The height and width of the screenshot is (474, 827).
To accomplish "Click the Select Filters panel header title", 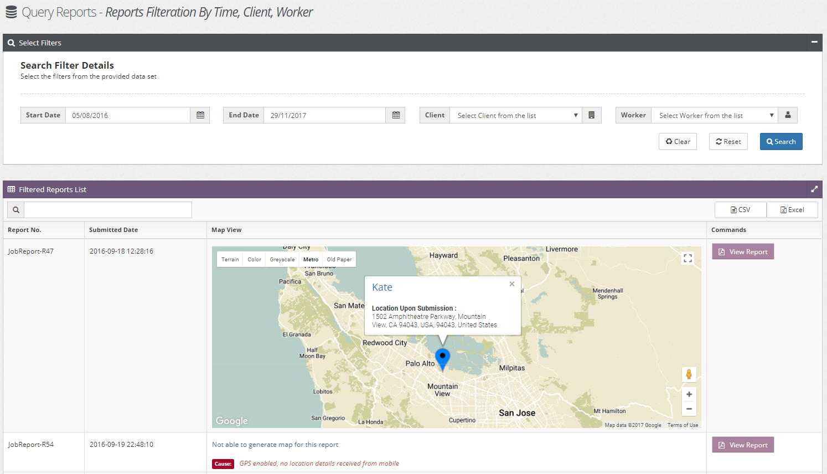I will pyautogui.click(x=40, y=43).
